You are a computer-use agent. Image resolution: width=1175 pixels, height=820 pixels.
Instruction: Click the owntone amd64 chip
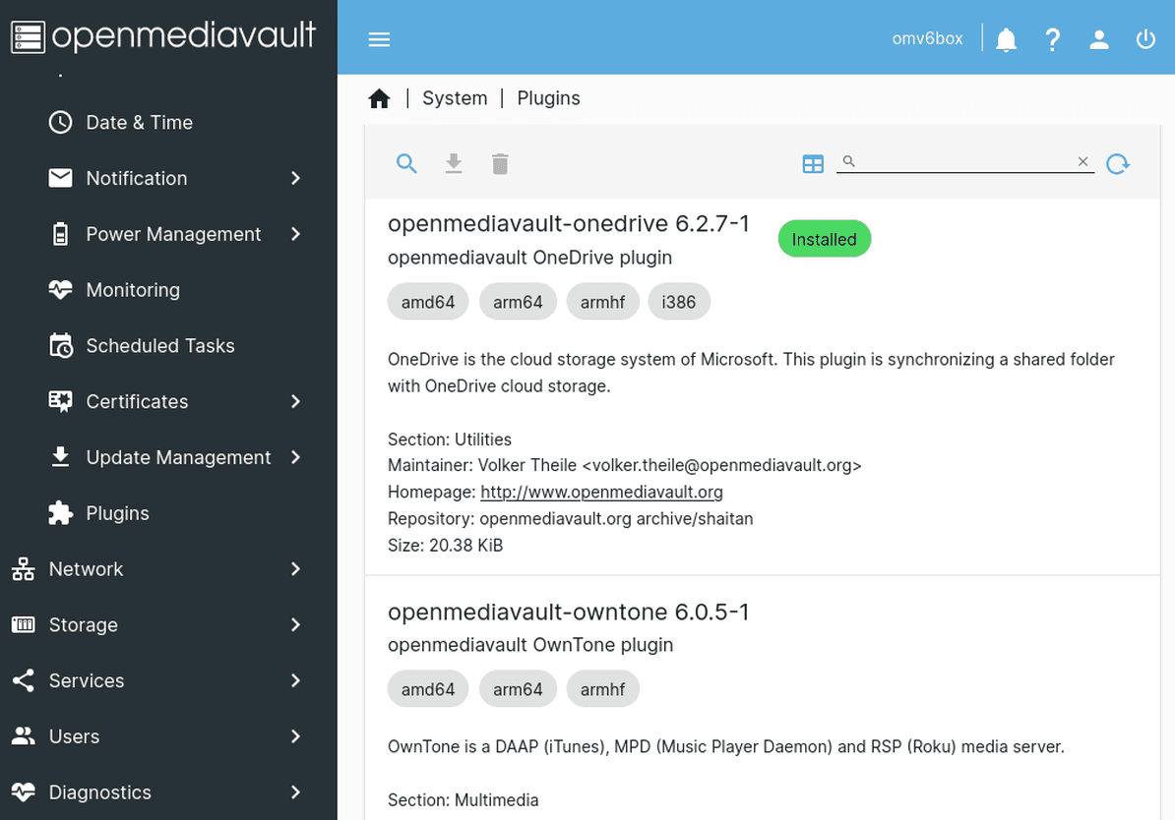tap(428, 689)
